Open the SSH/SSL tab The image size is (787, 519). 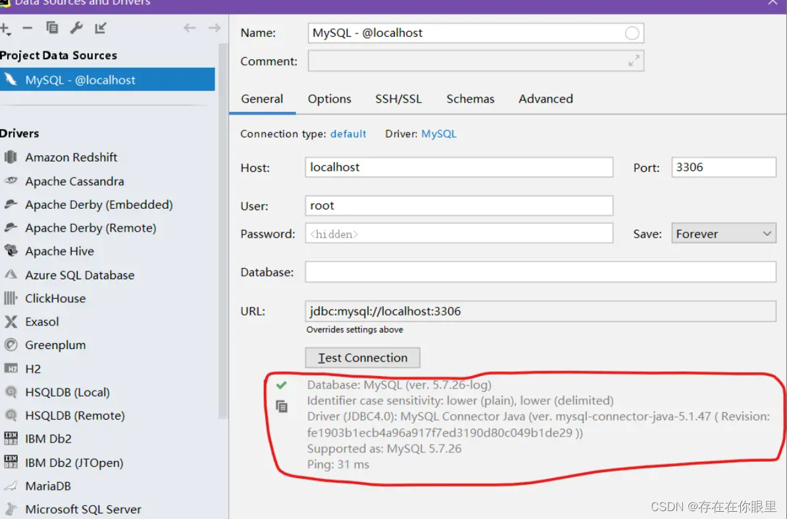click(398, 99)
